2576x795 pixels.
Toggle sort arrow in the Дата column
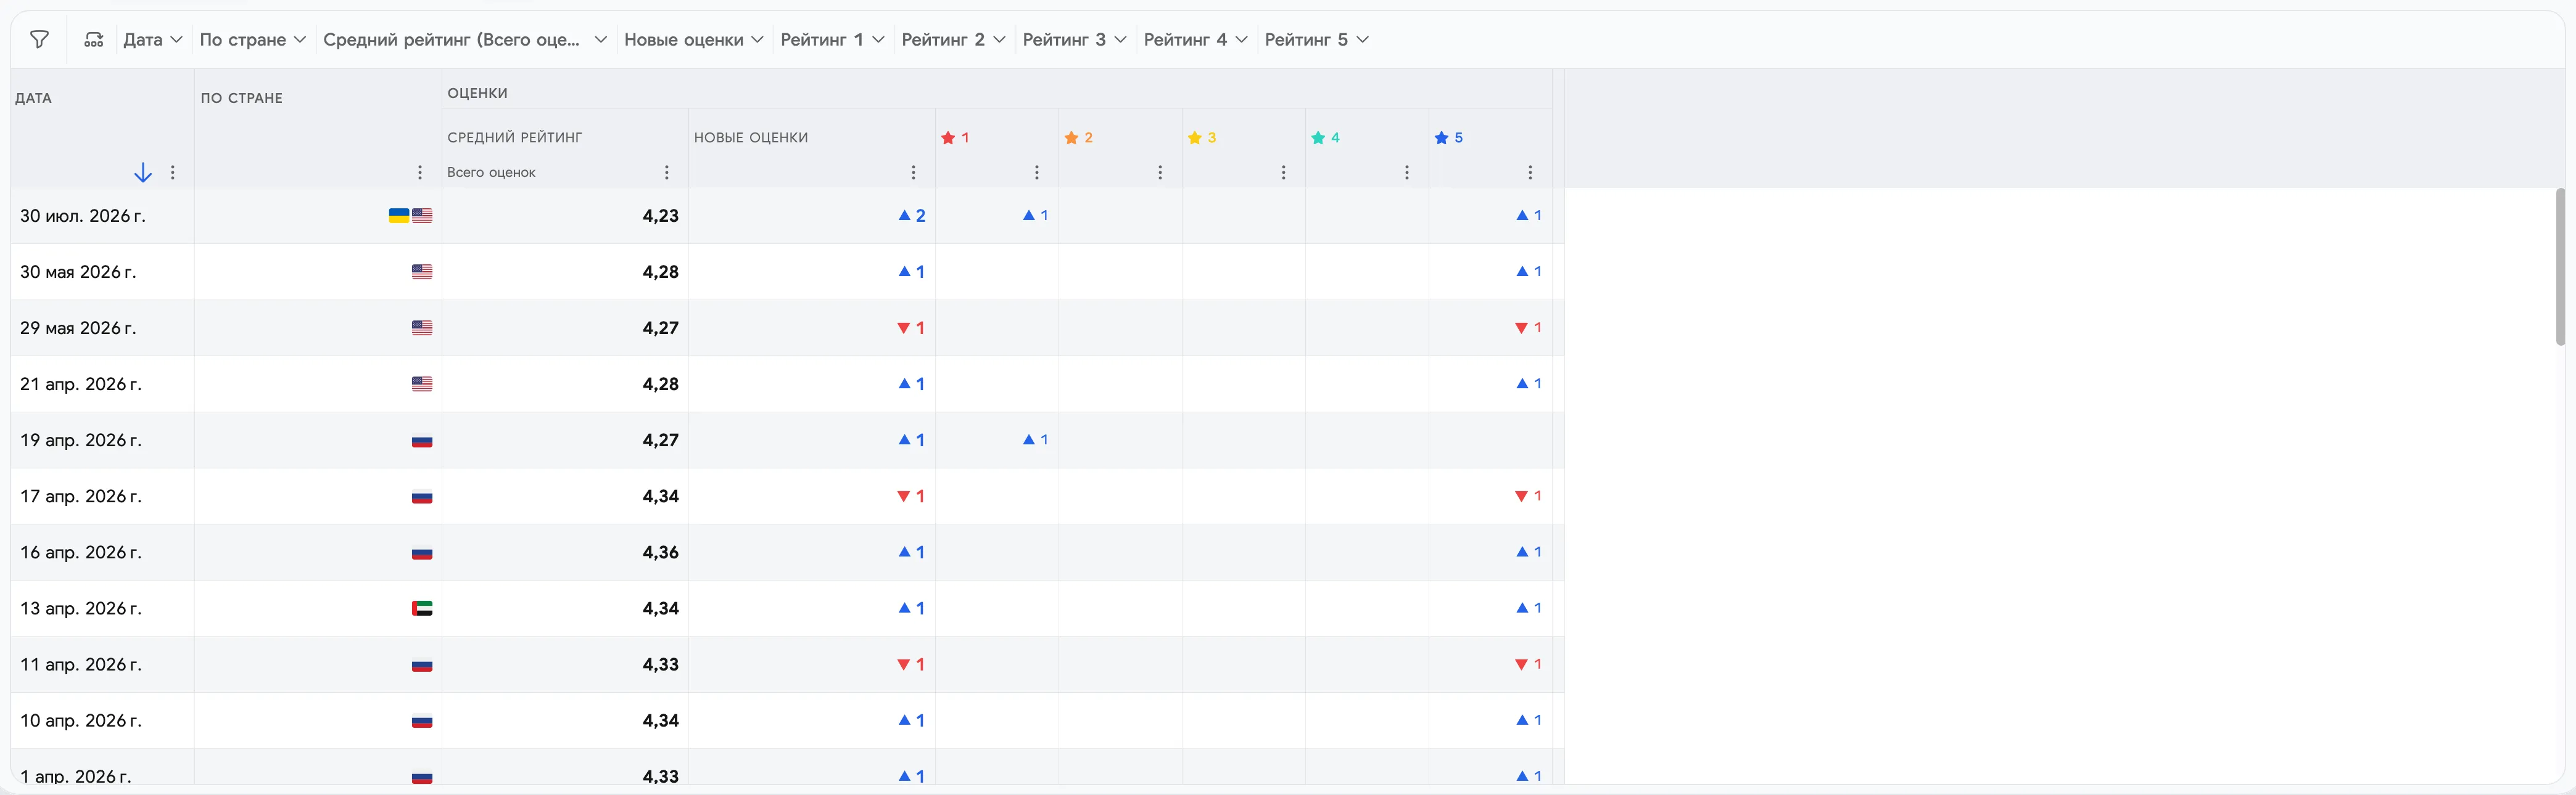[143, 173]
